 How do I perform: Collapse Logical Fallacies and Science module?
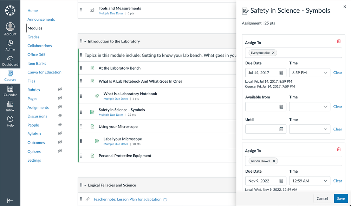point(85,185)
